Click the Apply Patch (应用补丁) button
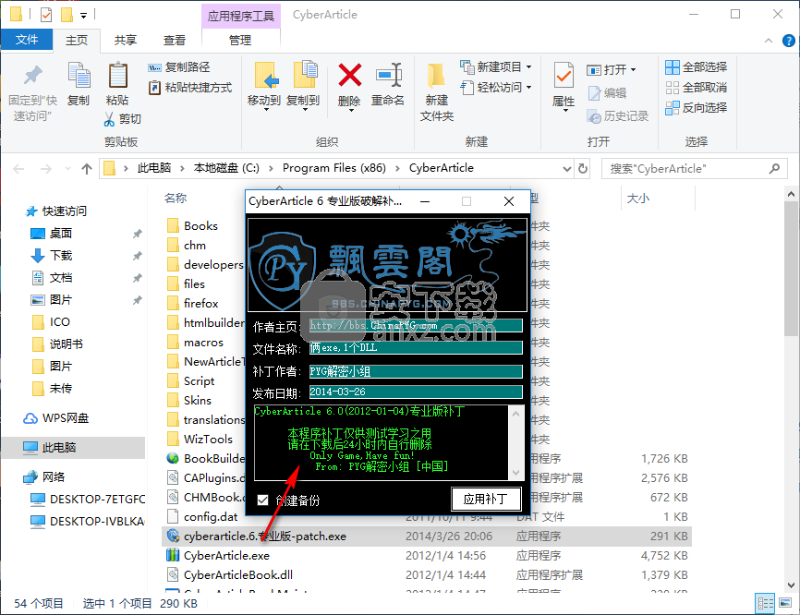The height and width of the screenshot is (615, 800). click(x=486, y=500)
